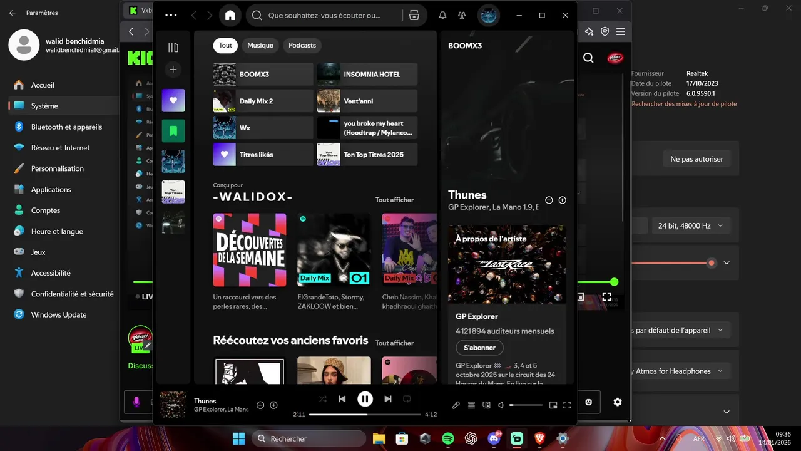Click Rechercher des mises à jour de pilote
Image resolution: width=801 pixels, height=451 pixels.
684,104
